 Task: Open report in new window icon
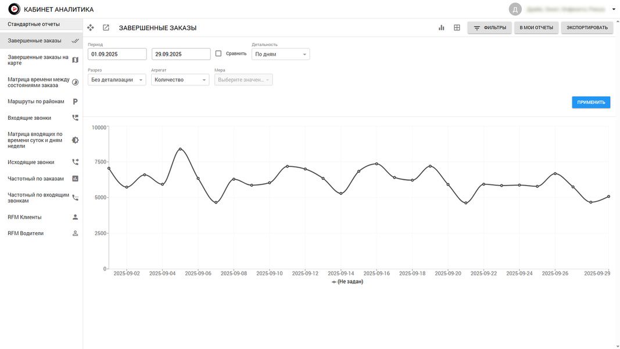(x=106, y=27)
